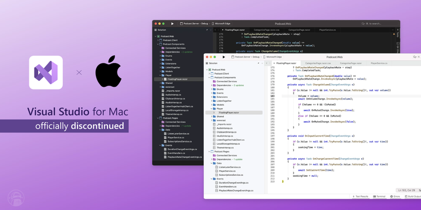Open PlayerService.cs tab in dark window
Image resolution: width=421 pixels, height=210 pixels.
tap(327, 30)
